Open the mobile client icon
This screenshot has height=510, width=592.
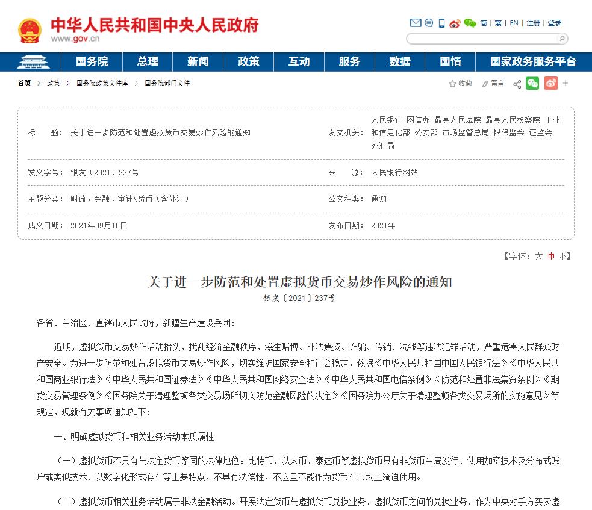tap(441, 23)
